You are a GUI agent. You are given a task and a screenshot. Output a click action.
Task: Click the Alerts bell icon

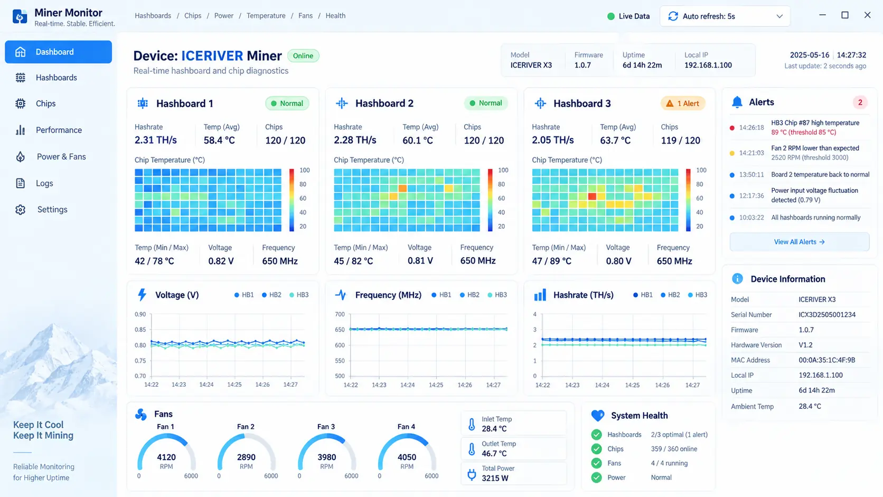pyautogui.click(x=737, y=102)
